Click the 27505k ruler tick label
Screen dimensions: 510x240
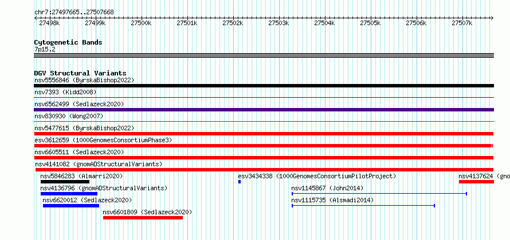[370, 23]
